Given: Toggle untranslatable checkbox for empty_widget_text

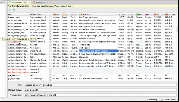Looking at the screenshot, I should tap(50, 32).
